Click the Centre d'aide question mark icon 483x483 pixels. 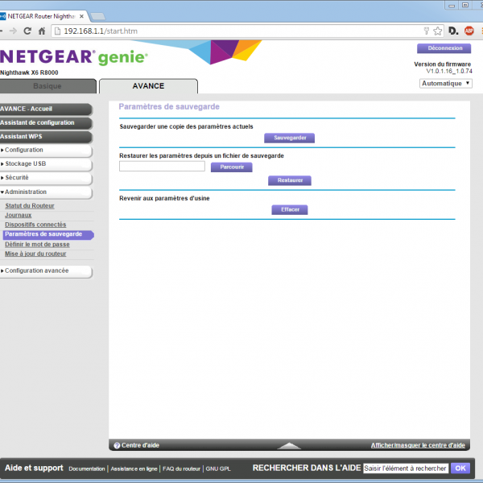click(117, 445)
